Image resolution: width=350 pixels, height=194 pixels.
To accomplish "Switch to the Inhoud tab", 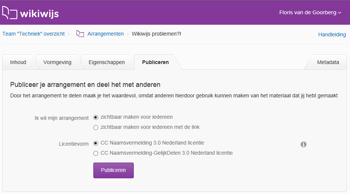I will [18, 62].
